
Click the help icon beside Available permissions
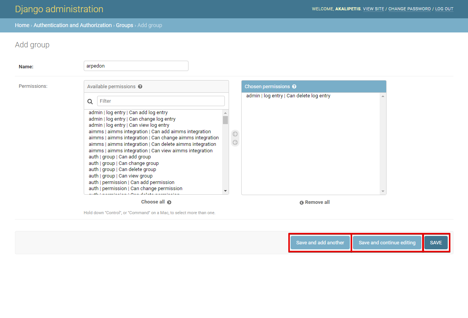140,87
